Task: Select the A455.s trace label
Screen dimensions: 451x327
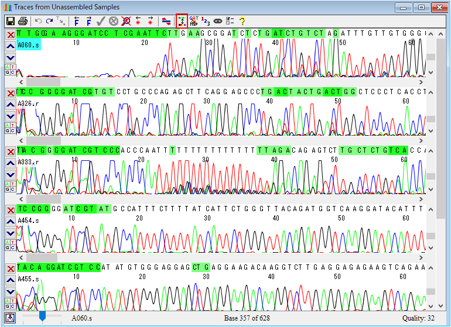Action: [x=28, y=279]
